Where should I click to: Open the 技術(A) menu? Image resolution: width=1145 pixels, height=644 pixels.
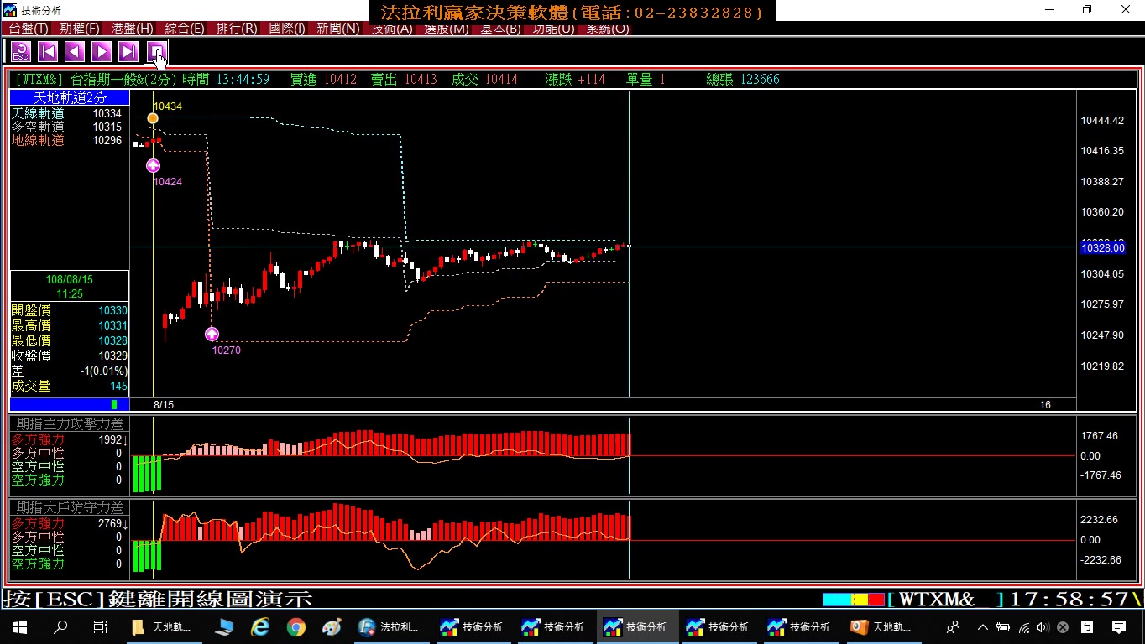point(391,29)
